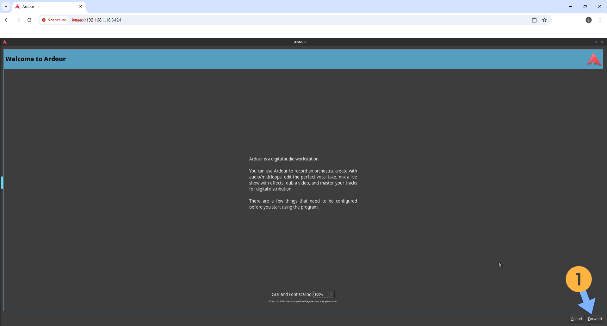Click the browser back arrow

7,20
